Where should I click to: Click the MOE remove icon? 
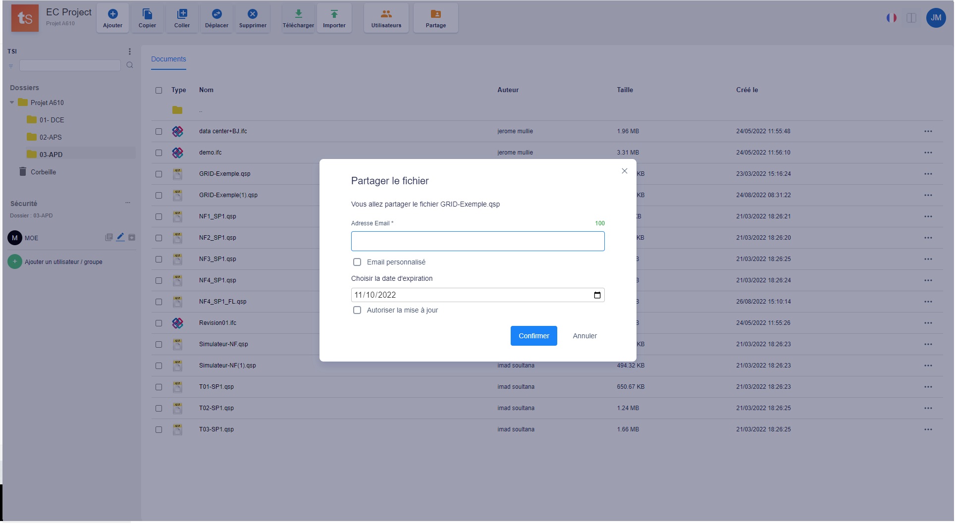[x=132, y=237]
